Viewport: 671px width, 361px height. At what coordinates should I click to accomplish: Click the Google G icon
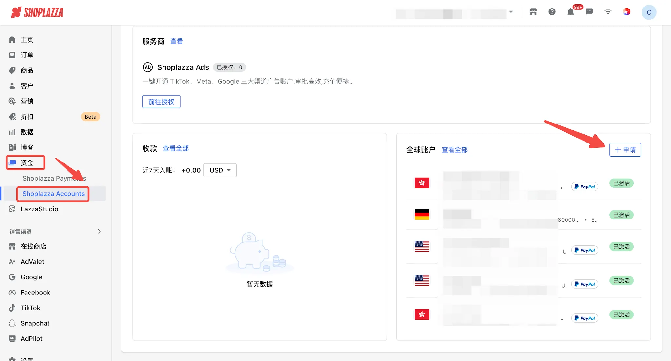[x=12, y=277]
